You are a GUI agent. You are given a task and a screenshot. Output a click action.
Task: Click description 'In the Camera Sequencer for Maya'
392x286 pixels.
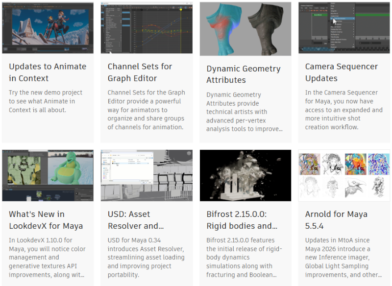point(344,110)
